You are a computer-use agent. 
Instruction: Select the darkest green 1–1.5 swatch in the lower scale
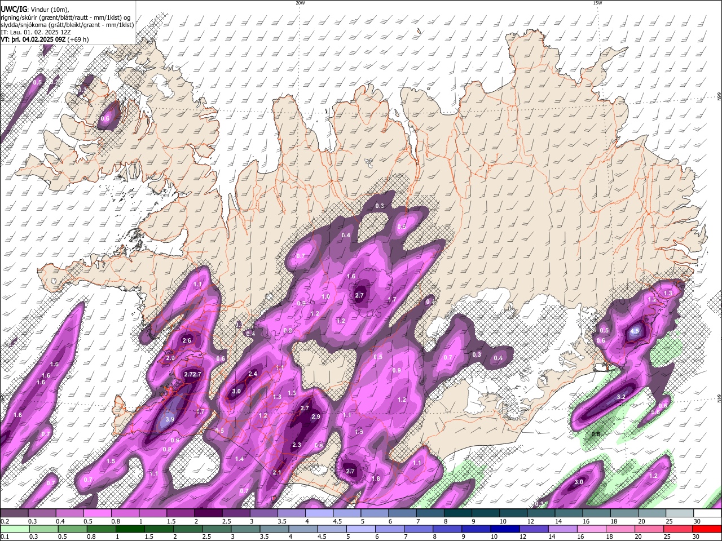point(131,529)
